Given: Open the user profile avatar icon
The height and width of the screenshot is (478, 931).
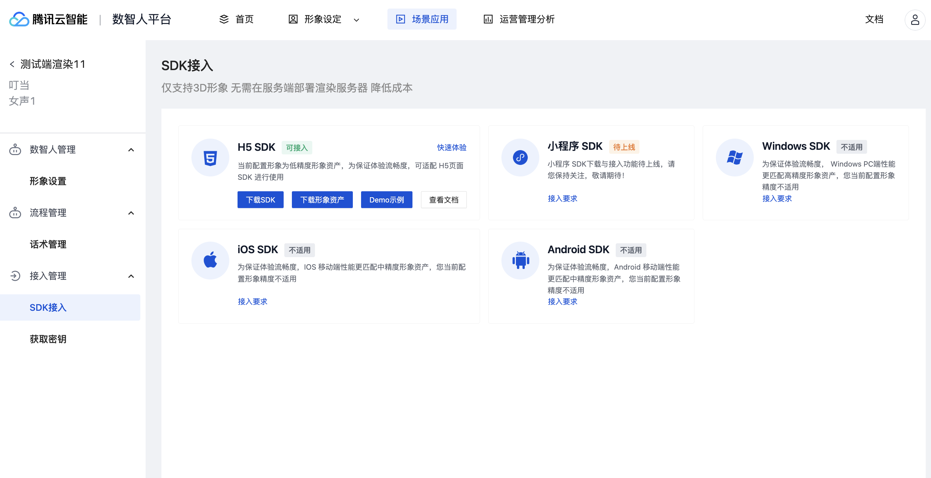Looking at the screenshot, I should coord(915,19).
